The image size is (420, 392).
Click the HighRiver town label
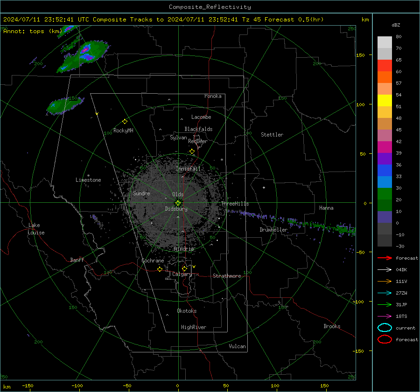pos(194,327)
